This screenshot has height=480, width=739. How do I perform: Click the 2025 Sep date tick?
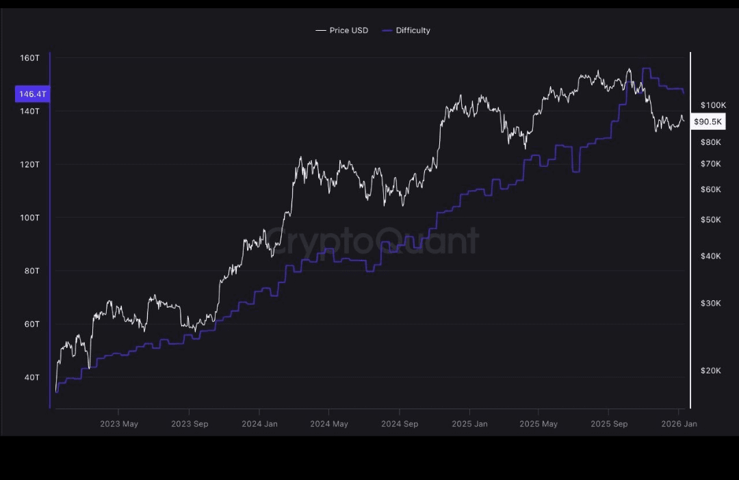click(609, 424)
